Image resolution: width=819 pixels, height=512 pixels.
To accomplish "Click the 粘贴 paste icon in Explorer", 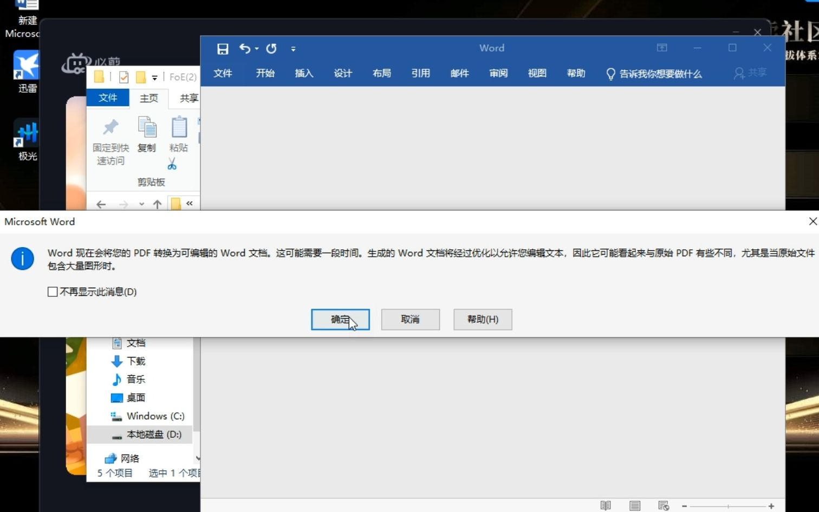I will [x=179, y=127].
